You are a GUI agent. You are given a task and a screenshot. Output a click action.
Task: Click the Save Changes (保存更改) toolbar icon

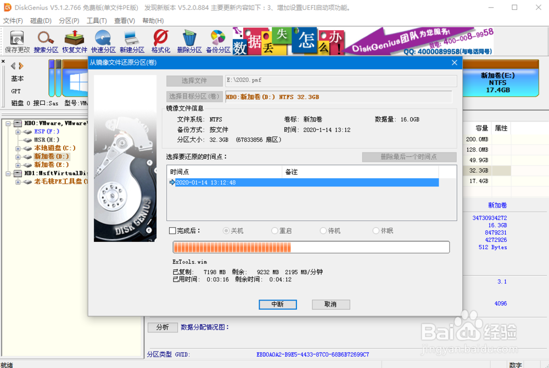point(17,42)
